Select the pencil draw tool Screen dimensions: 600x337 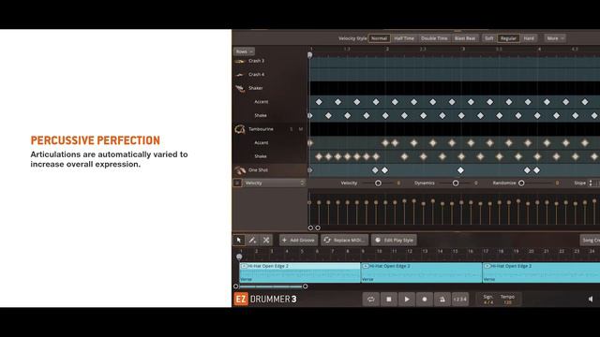coord(252,240)
